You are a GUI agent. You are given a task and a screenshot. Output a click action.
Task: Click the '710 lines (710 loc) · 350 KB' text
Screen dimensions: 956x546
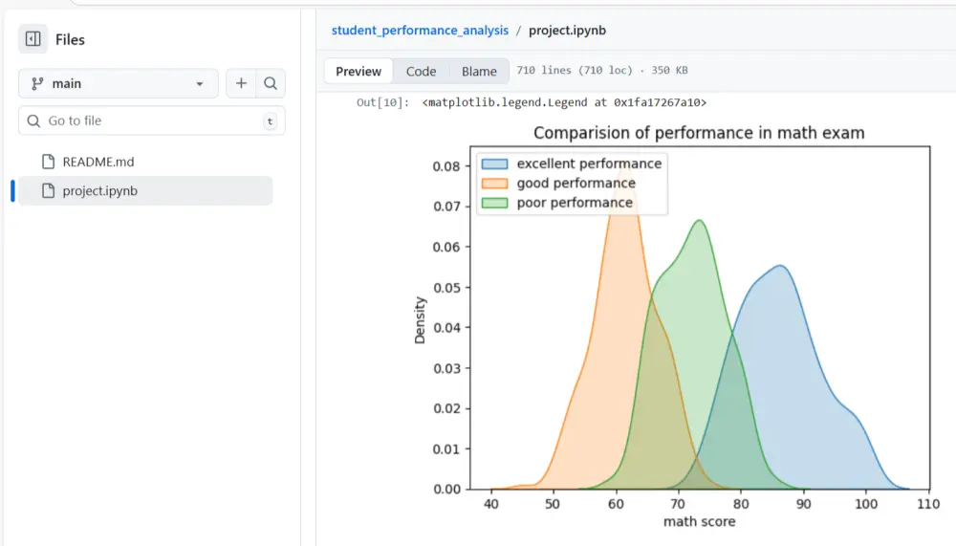tap(602, 70)
